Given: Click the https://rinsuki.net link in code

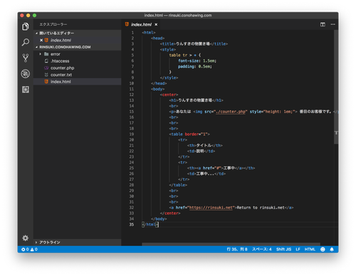Looking at the screenshot, I should pos(210,208).
